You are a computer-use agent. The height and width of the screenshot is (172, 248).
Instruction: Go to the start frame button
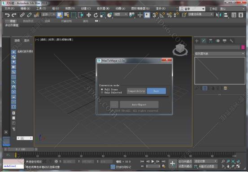click(x=142, y=161)
